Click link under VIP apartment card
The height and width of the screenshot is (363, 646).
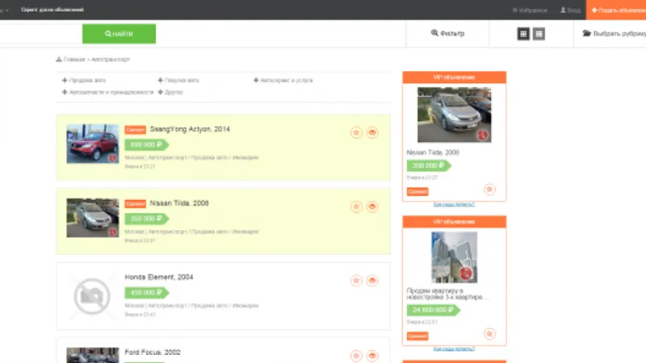coord(454,349)
